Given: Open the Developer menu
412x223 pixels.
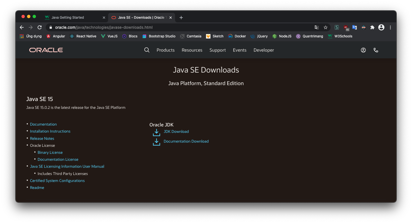Looking at the screenshot, I should click(x=264, y=50).
